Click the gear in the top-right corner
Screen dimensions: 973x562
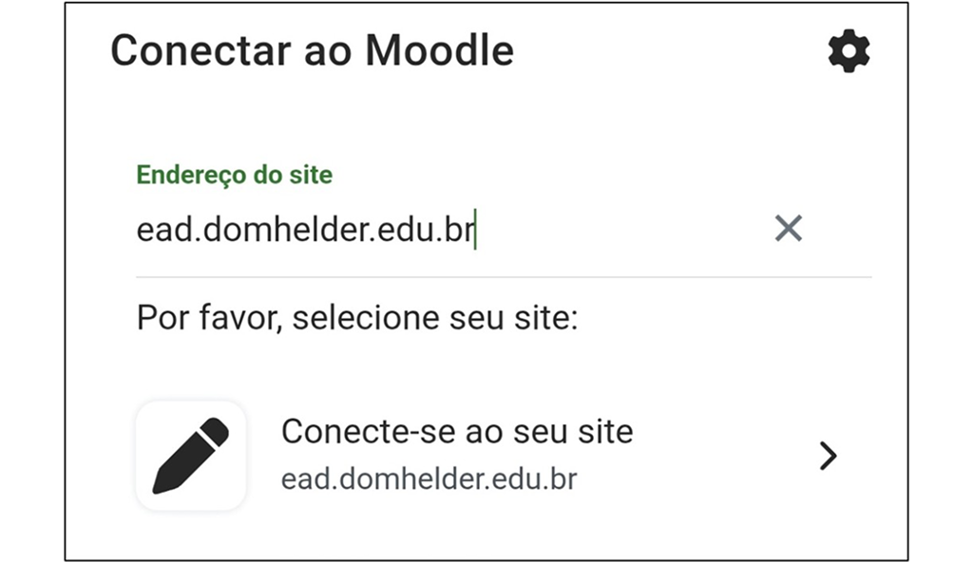849,51
